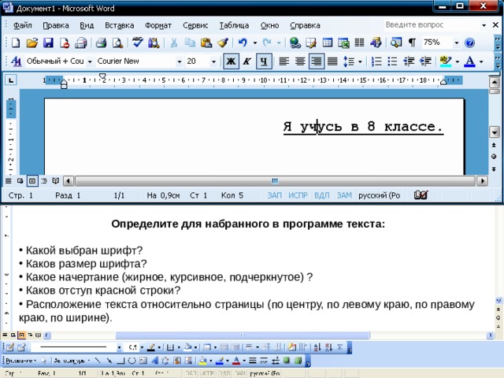Viewport: 504px width, 378px height.
Task: Justify text alignment
Action: (x=332, y=61)
